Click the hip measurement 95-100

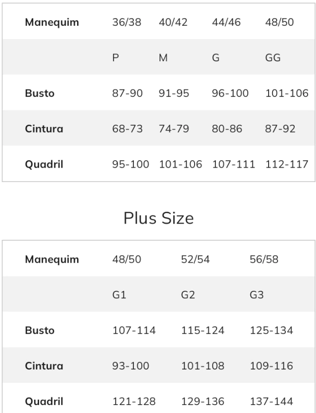coord(130,164)
